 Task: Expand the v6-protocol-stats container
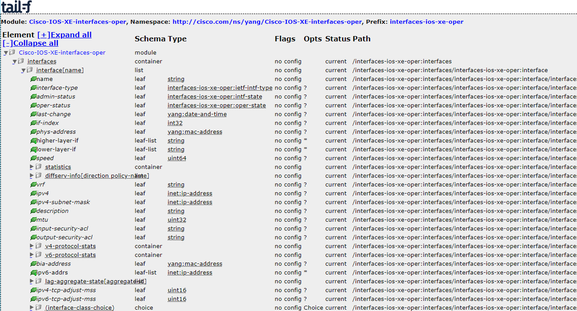pyautogui.click(x=32, y=255)
